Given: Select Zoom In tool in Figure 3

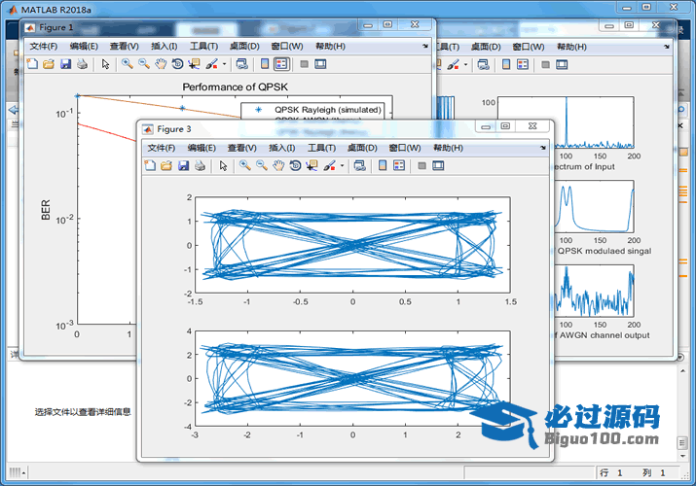Looking at the screenshot, I should click(245, 165).
